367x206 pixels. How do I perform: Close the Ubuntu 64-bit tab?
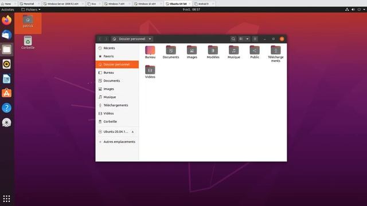click(x=190, y=4)
